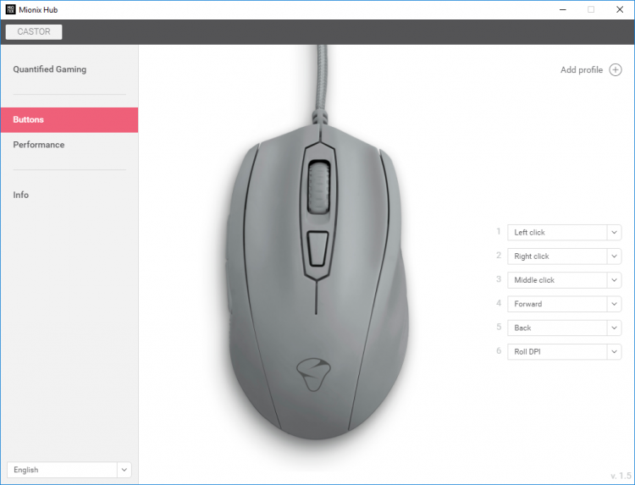Expand the Left click button 1 dropdown arrow
This screenshot has height=485, width=635.
click(614, 233)
